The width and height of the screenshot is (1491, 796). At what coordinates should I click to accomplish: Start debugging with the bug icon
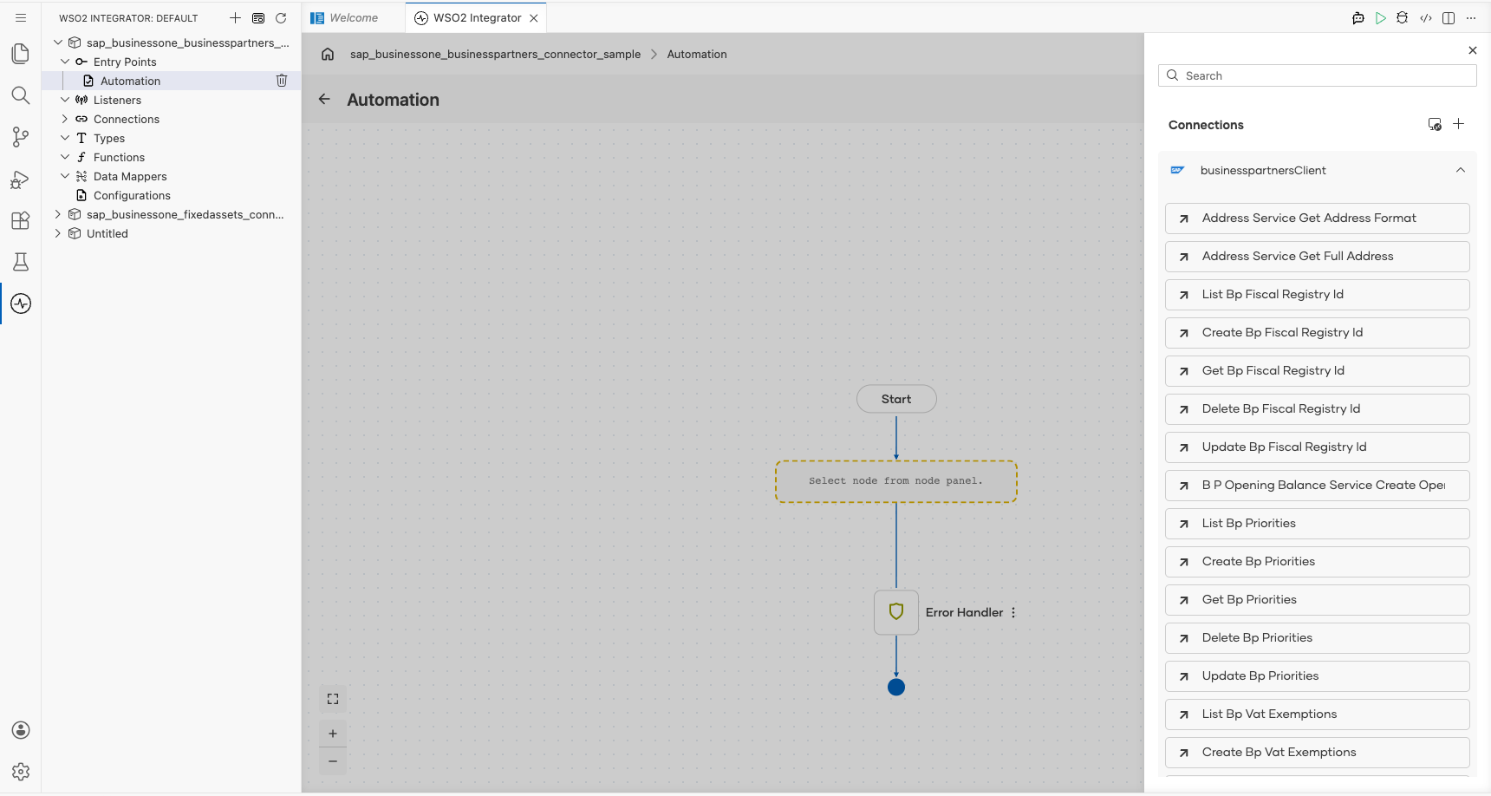coord(1403,17)
